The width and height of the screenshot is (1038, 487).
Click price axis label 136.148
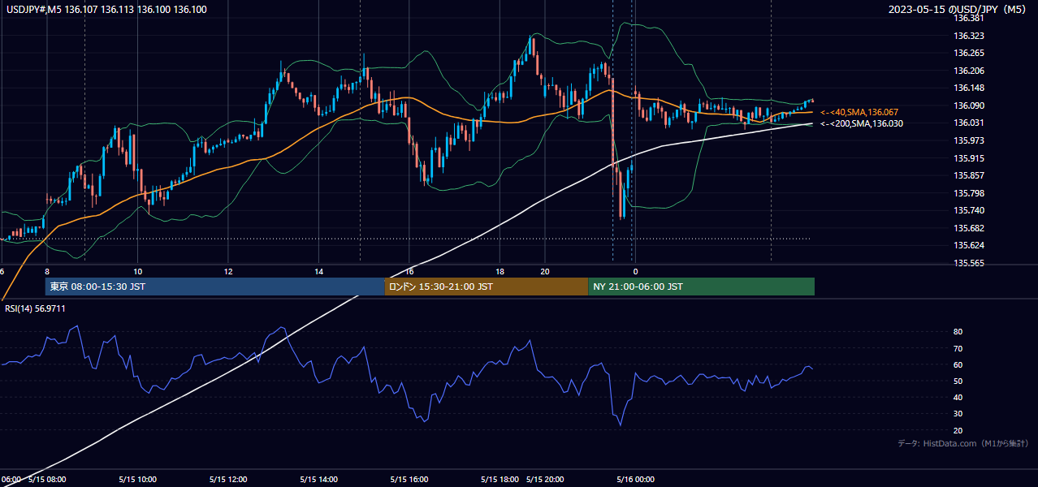(x=969, y=88)
